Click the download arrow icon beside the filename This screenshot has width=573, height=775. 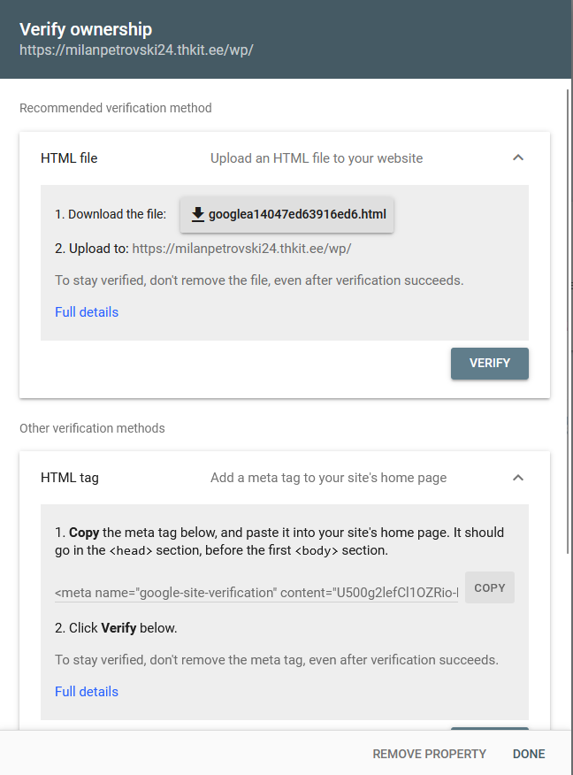198,214
